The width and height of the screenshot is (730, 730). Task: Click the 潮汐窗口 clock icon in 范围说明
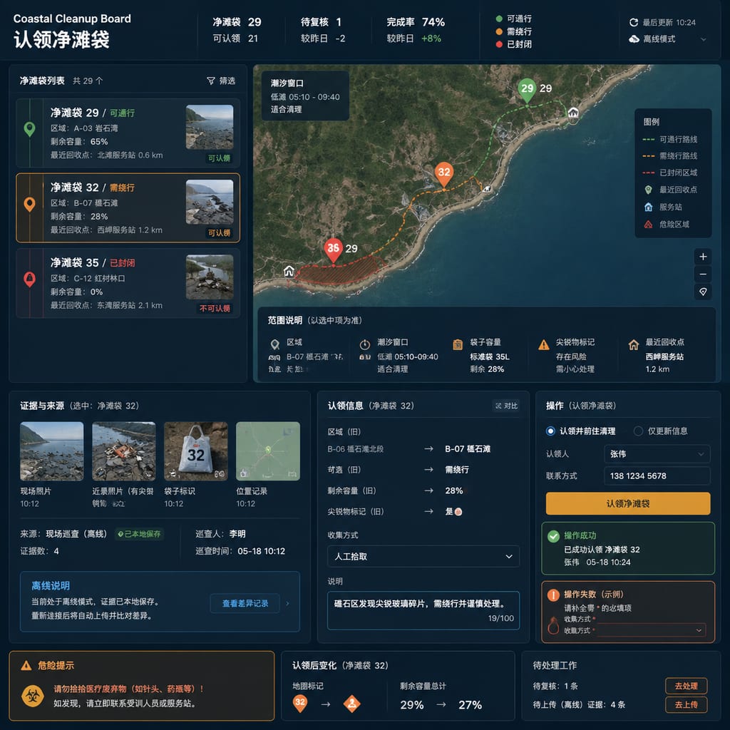coord(365,344)
